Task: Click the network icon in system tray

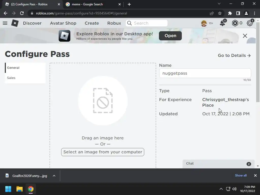Action: tap(228, 189)
